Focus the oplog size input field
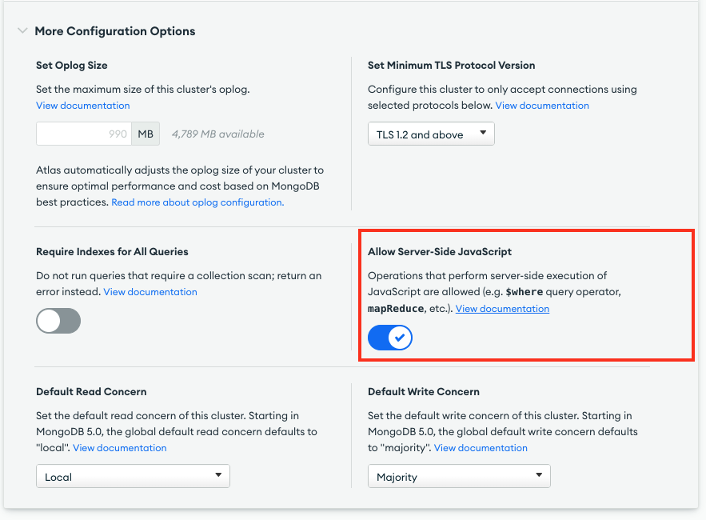Screen dimensions: 706x520 [x=83, y=134]
